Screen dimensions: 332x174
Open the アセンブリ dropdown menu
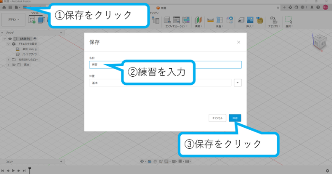pyautogui.click(x=274, y=26)
